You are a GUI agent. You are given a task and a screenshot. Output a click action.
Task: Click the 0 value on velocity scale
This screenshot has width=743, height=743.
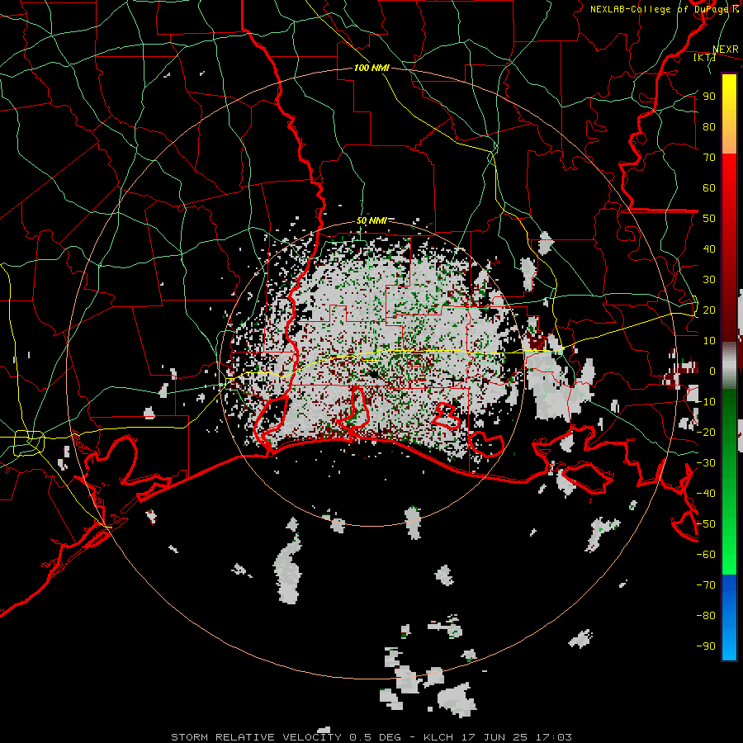712,371
